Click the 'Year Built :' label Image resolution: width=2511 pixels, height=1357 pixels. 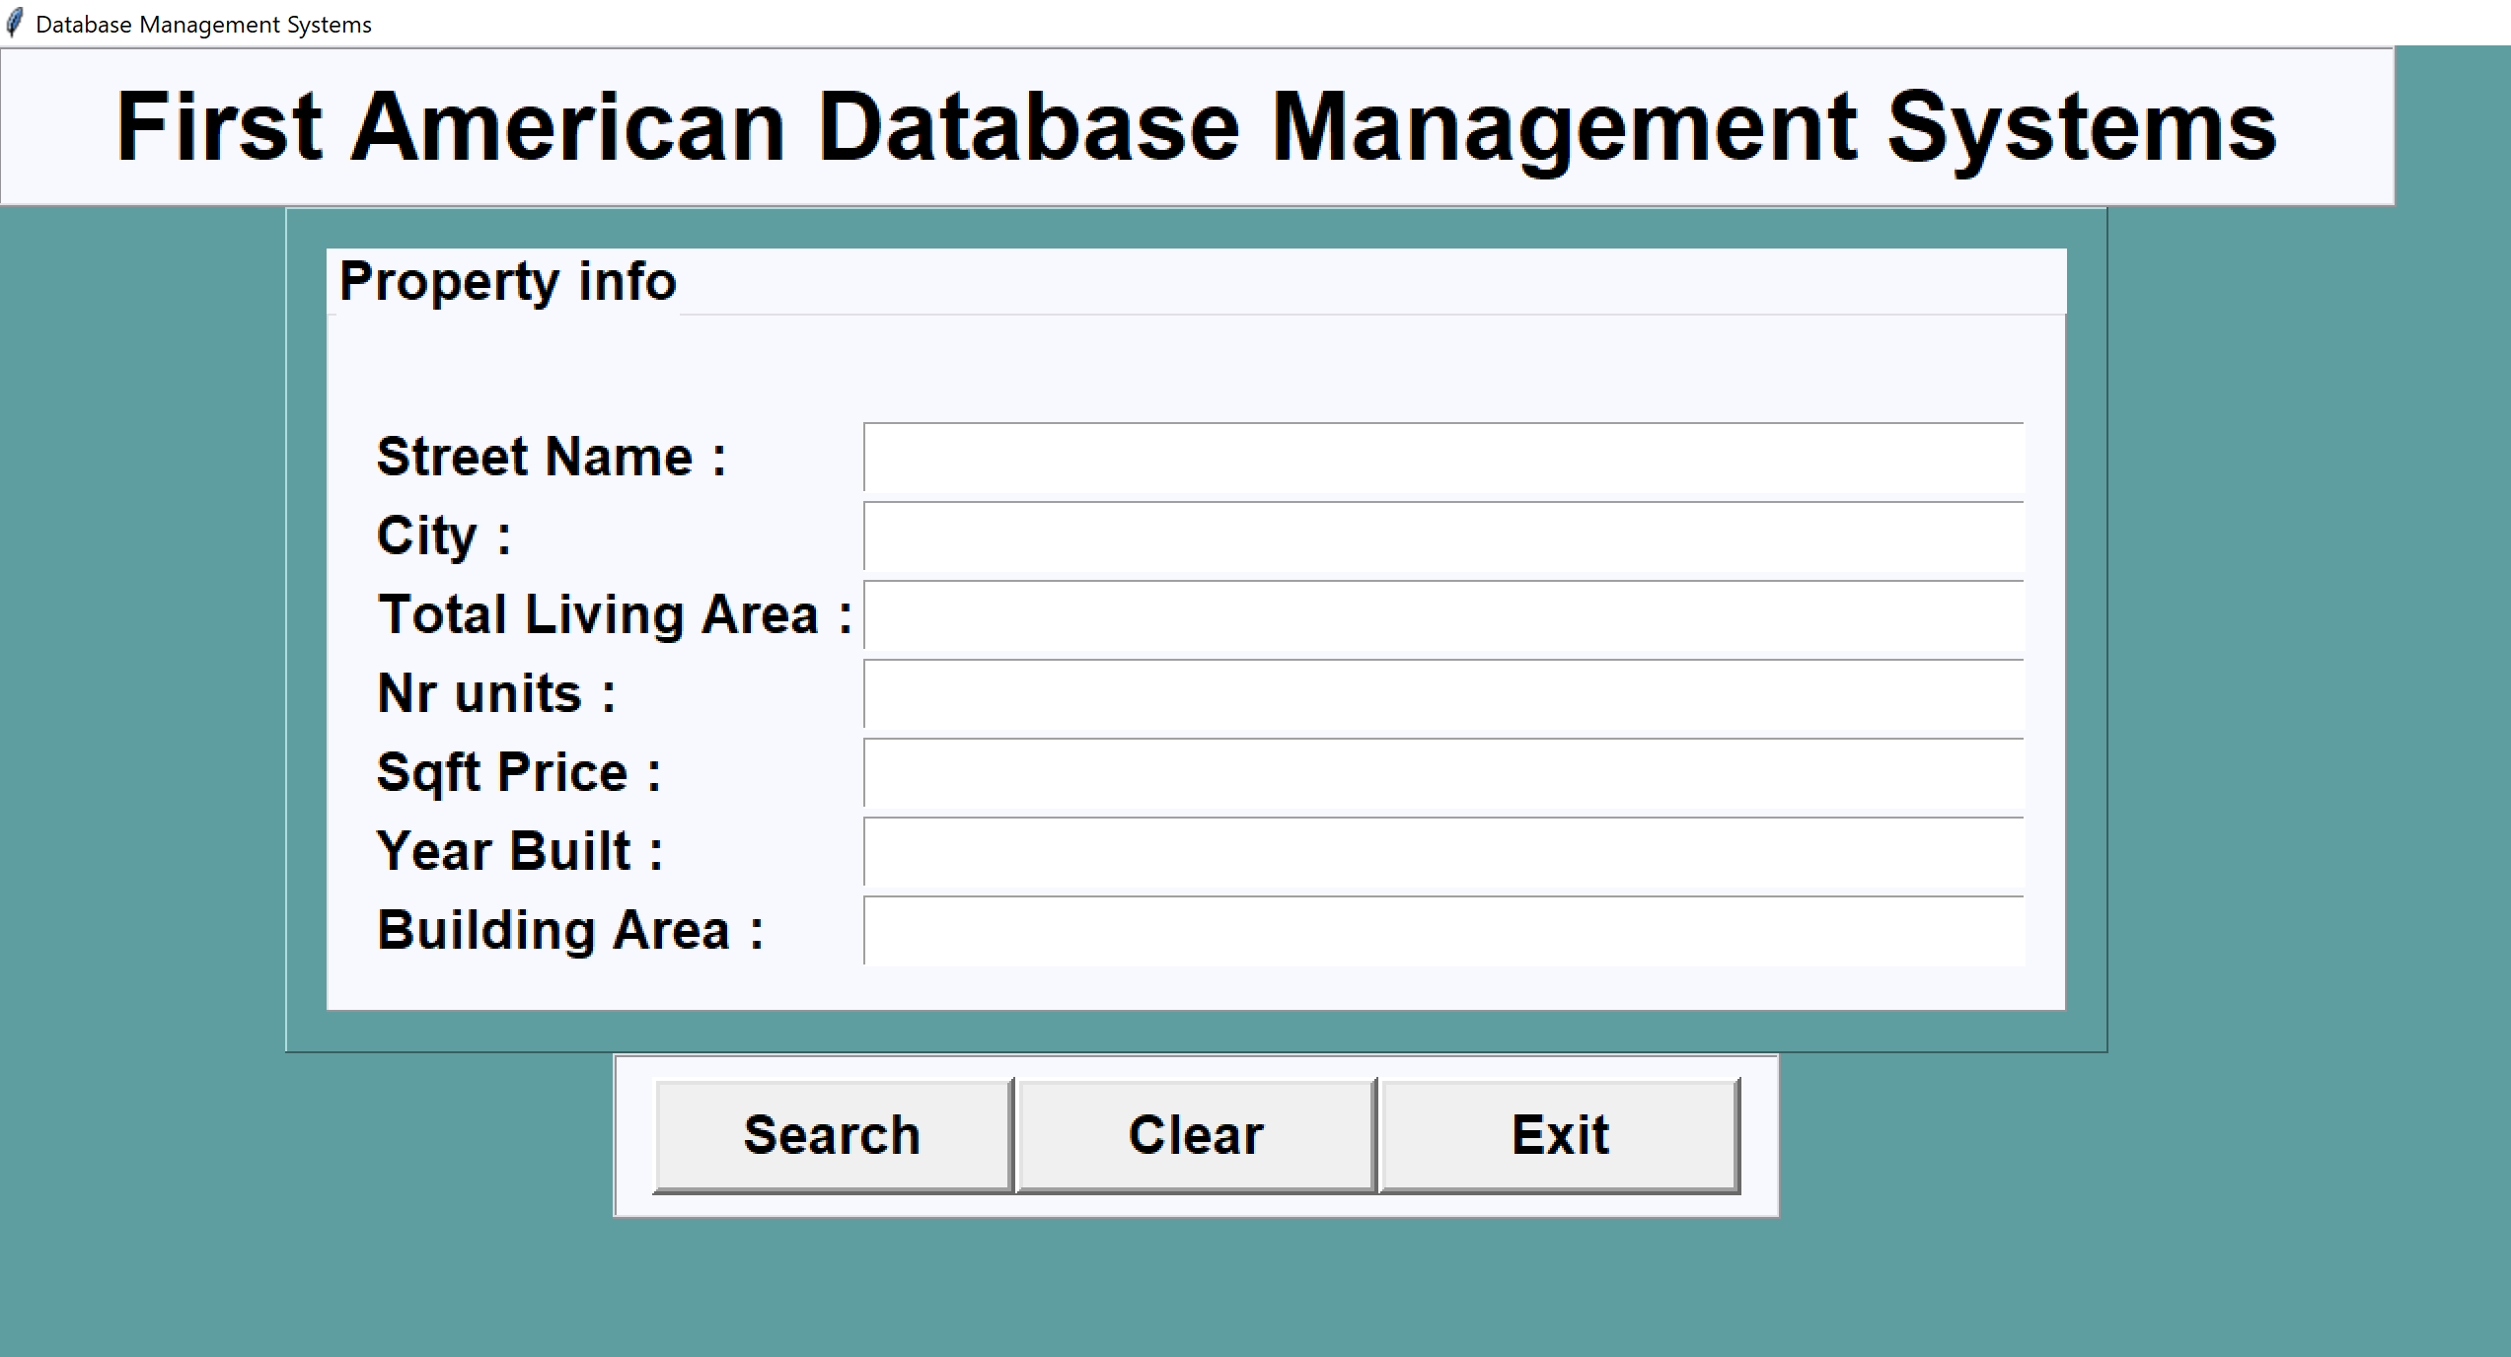pyautogui.click(x=520, y=851)
